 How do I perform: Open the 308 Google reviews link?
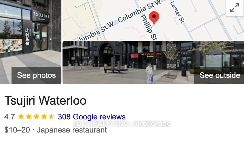92,117
